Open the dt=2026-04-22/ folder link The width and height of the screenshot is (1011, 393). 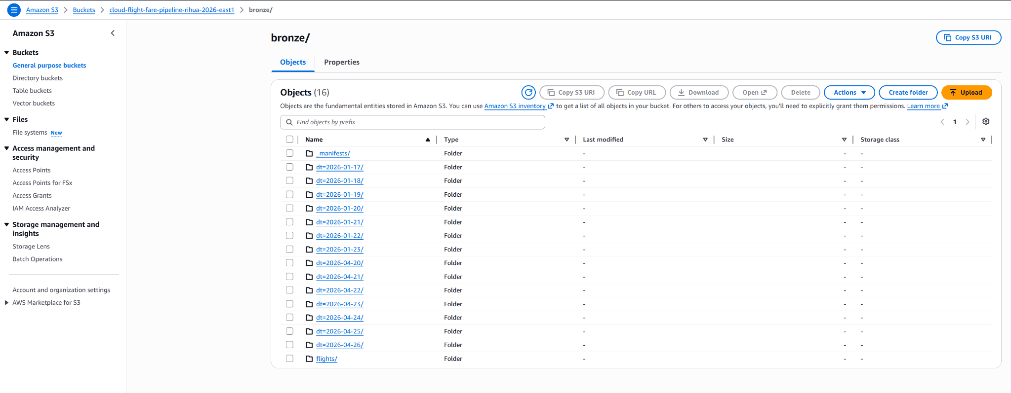click(340, 290)
